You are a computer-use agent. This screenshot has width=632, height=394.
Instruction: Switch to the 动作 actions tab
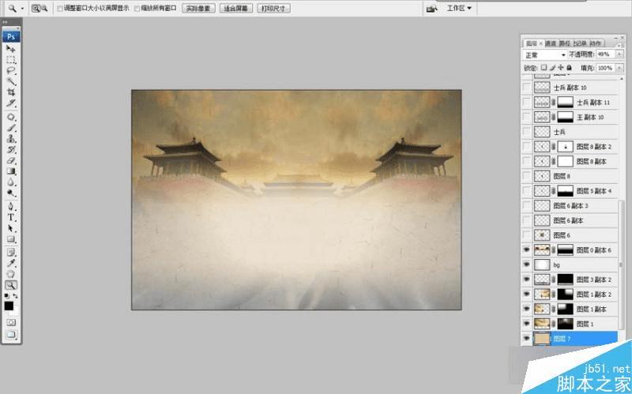pyautogui.click(x=596, y=43)
